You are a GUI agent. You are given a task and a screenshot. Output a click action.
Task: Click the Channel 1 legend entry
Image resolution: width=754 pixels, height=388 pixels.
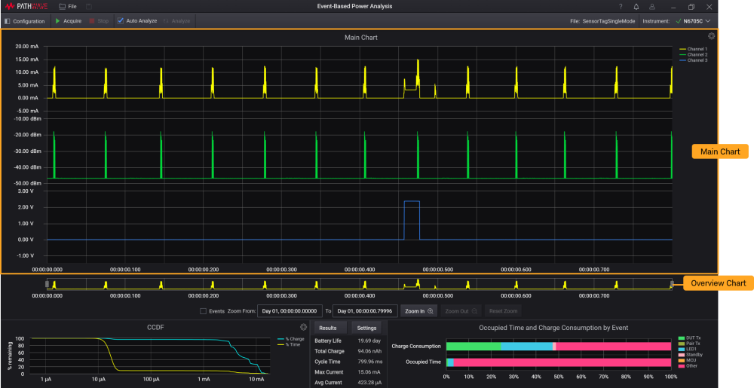pos(693,49)
